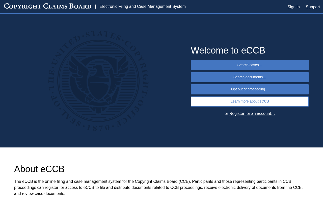
Task: Click the United States Copyright Office seal
Action: coord(98,81)
